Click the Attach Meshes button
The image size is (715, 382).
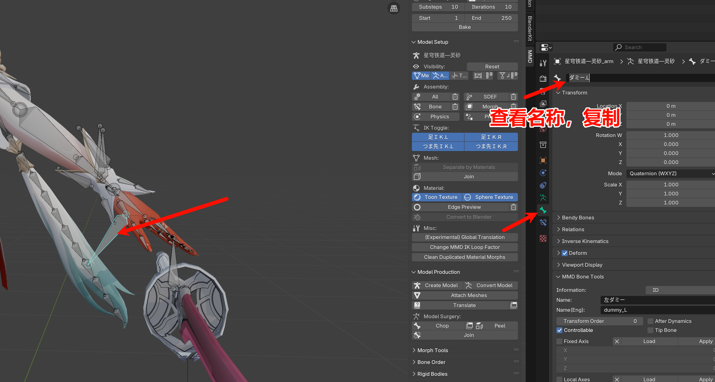pyautogui.click(x=465, y=295)
